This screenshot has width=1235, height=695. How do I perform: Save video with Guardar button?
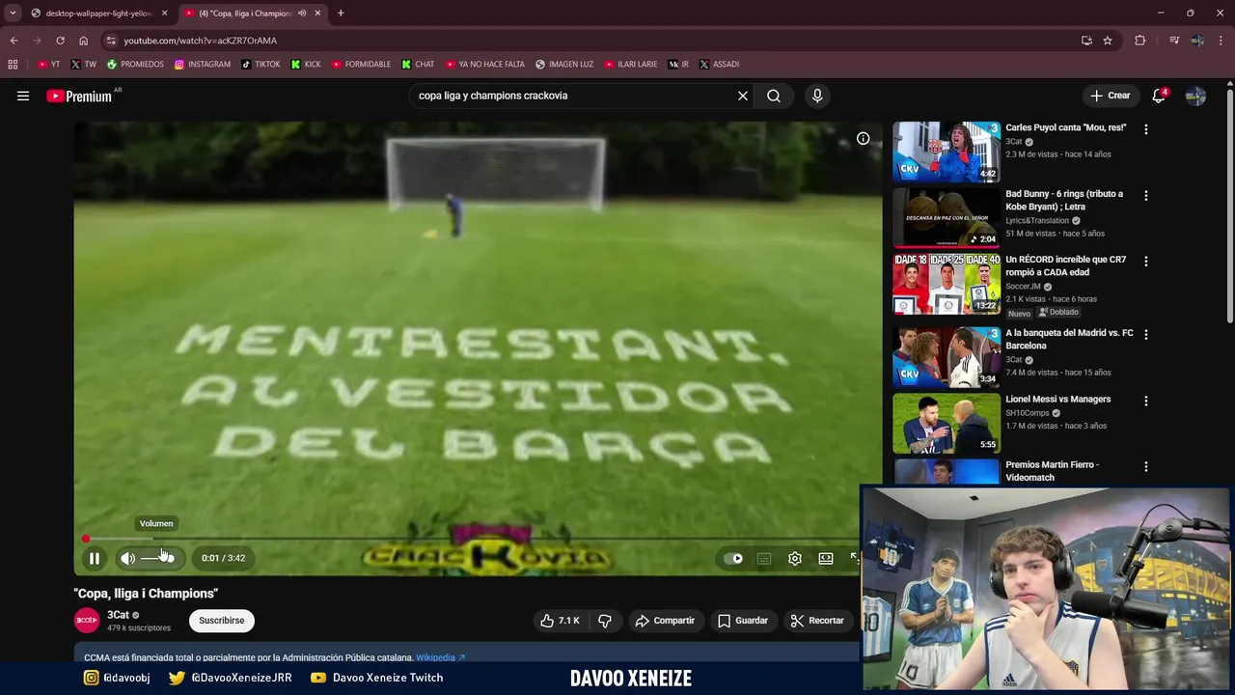click(743, 621)
